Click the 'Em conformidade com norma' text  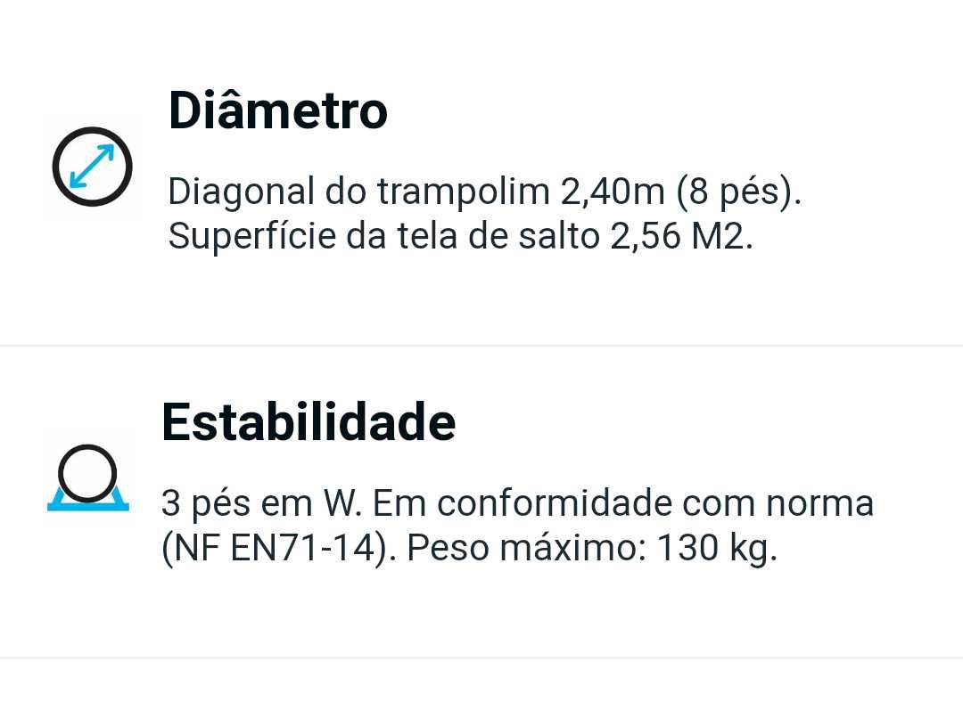click(622, 504)
